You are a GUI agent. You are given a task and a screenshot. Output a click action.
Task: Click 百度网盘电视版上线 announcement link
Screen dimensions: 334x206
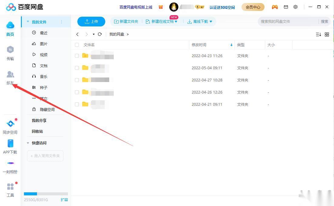point(136,7)
